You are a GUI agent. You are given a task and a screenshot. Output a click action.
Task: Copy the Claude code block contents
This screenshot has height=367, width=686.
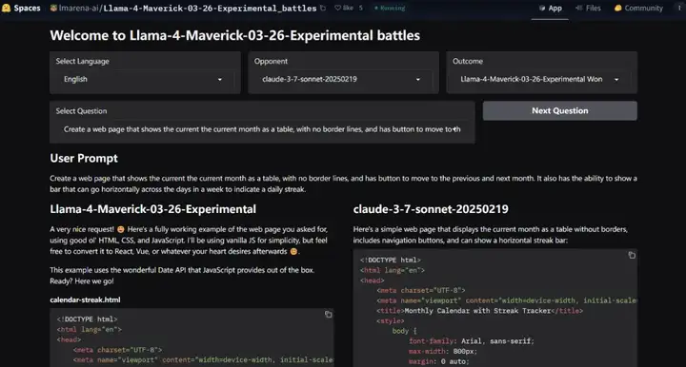(632, 256)
